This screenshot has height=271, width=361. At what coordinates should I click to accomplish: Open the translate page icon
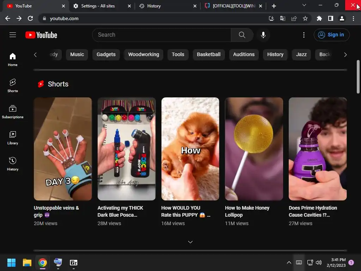pyautogui.click(x=282, y=18)
